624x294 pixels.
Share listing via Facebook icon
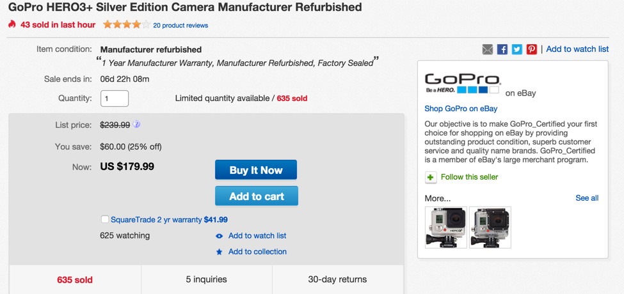coord(502,49)
